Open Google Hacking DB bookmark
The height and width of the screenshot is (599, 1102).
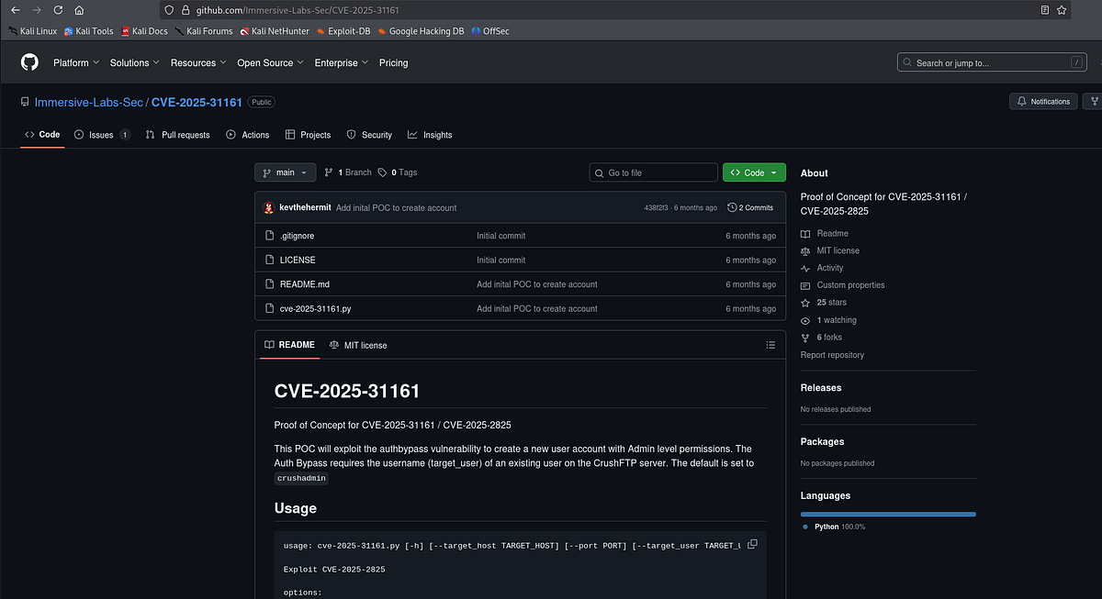point(420,30)
